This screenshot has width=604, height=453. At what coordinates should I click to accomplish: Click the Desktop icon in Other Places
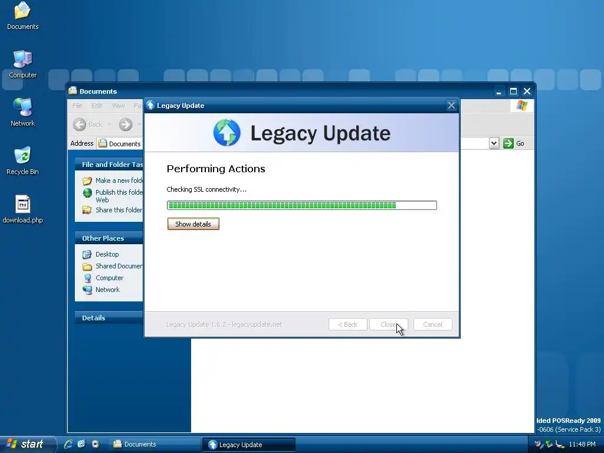(87, 254)
